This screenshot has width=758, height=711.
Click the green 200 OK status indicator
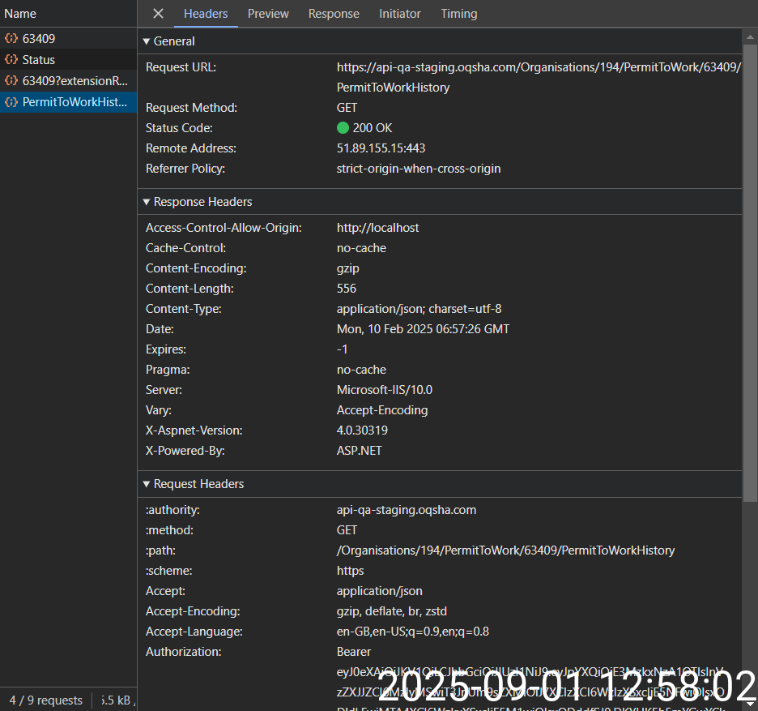[343, 128]
